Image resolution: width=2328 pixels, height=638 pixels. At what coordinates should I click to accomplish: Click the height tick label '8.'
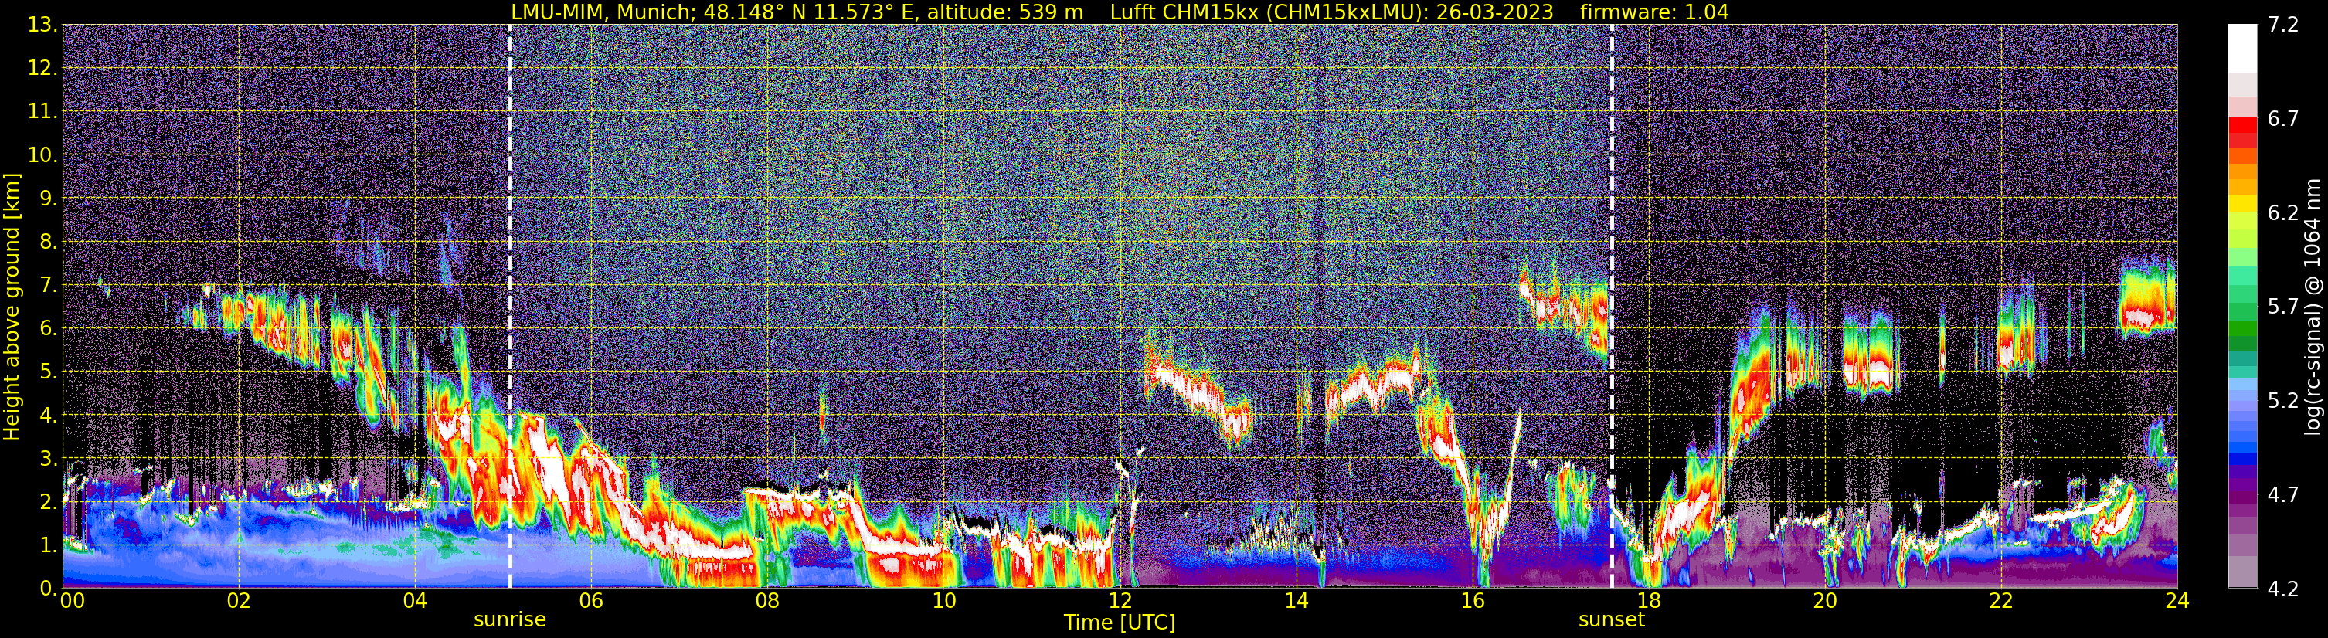point(48,243)
